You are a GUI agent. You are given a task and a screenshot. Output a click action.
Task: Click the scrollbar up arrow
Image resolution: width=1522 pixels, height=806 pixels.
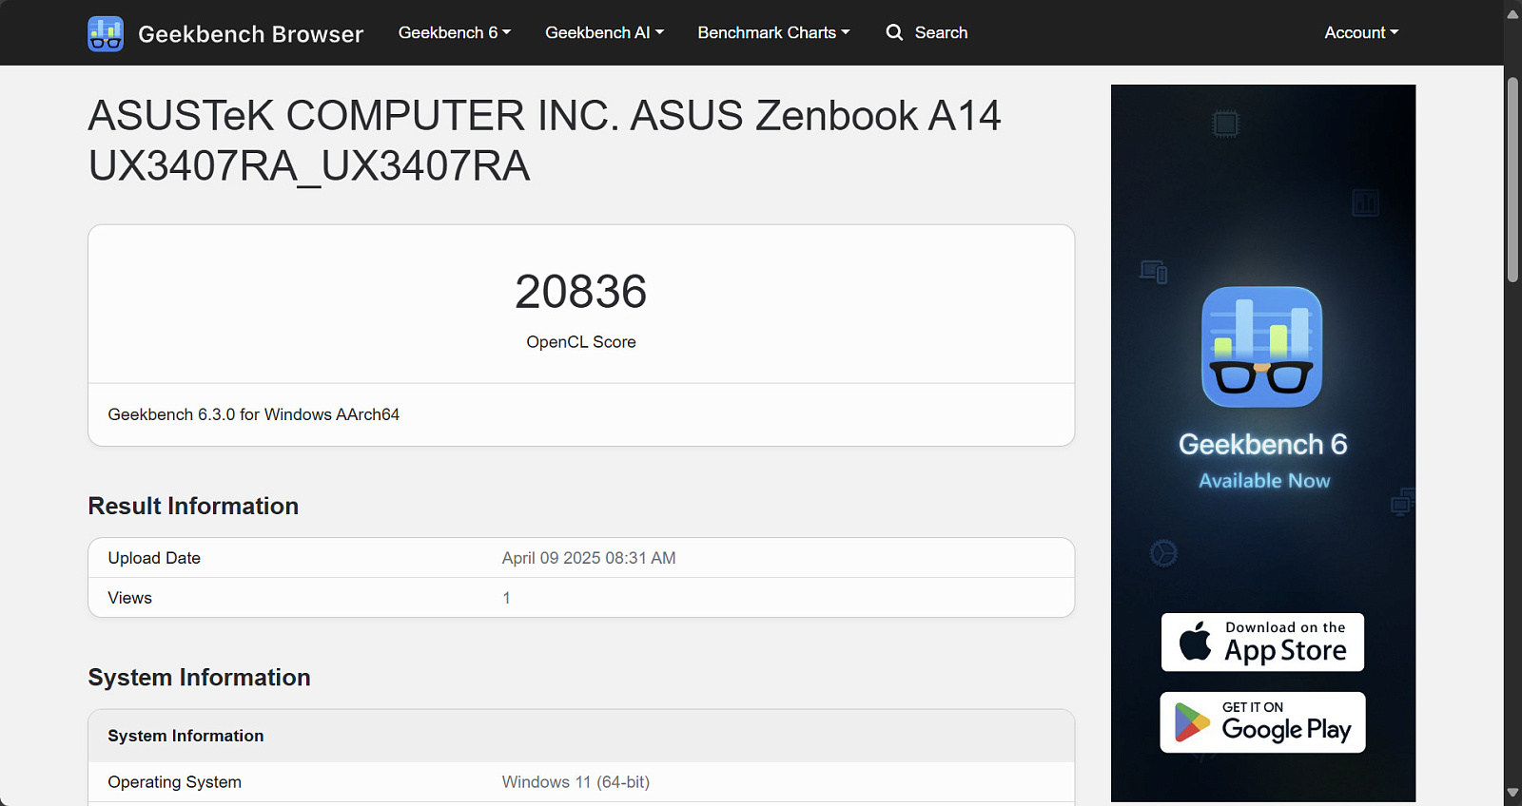point(1512,13)
